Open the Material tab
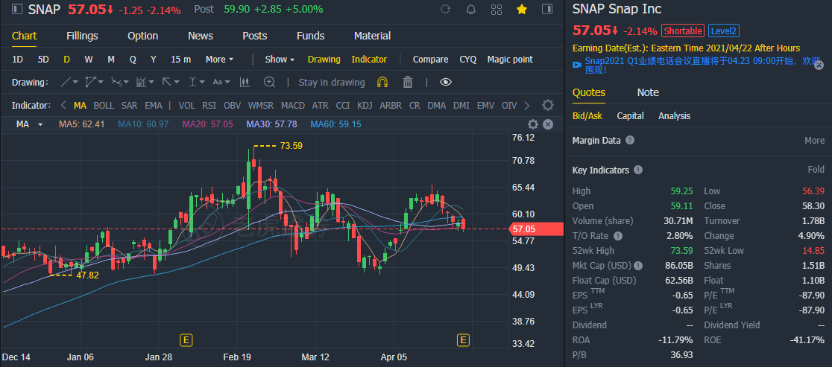This screenshot has height=367, width=832. pyautogui.click(x=373, y=36)
